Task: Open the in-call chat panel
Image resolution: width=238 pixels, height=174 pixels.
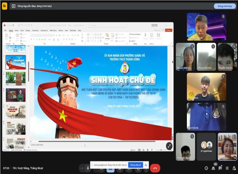Action: pyautogui.click(x=220, y=168)
